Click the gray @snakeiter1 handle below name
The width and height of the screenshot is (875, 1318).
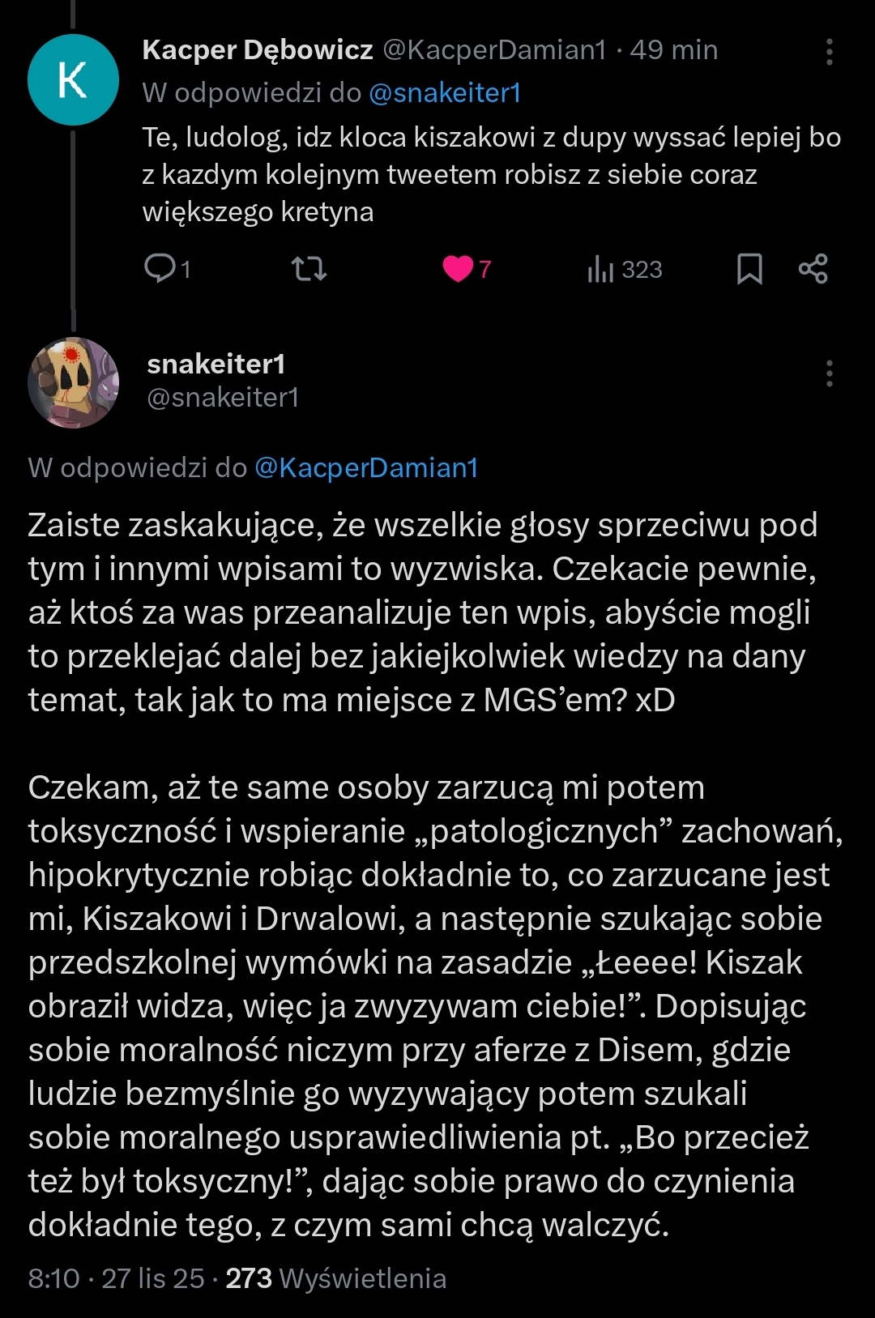pyautogui.click(x=223, y=397)
